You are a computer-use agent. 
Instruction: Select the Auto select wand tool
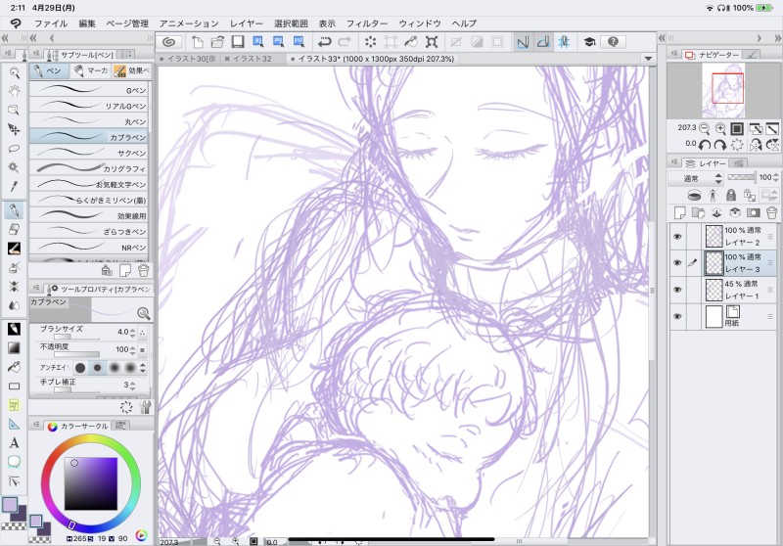click(15, 167)
